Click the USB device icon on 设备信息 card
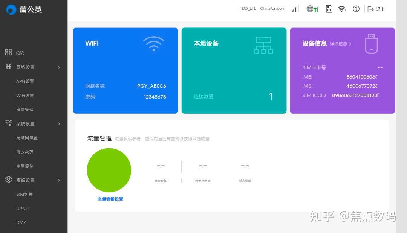The image size is (407, 233). pyautogui.click(x=371, y=43)
